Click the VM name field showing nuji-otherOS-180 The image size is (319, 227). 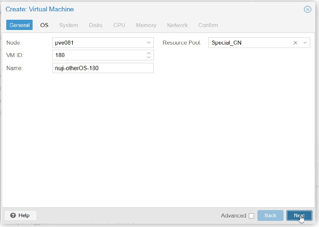pyautogui.click(x=103, y=68)
